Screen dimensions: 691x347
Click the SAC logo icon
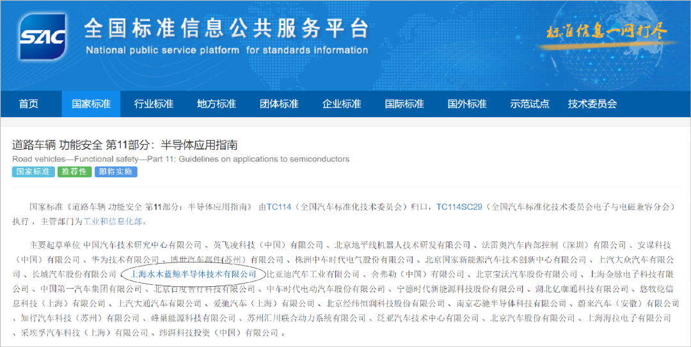click(43, 37)
